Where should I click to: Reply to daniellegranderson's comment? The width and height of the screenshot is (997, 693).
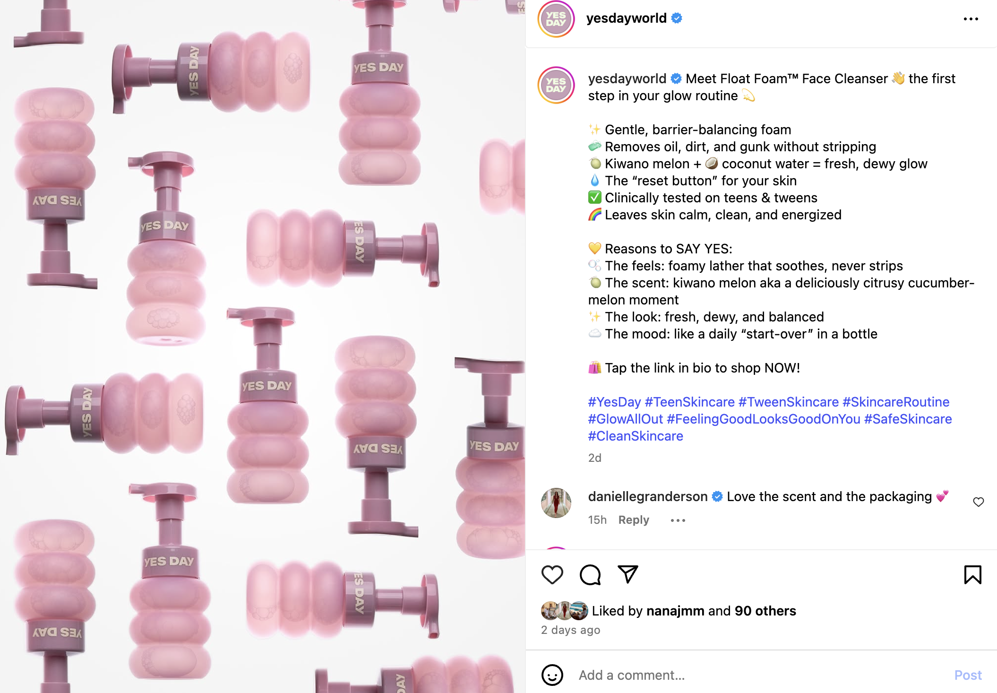[x=634, y=520]
